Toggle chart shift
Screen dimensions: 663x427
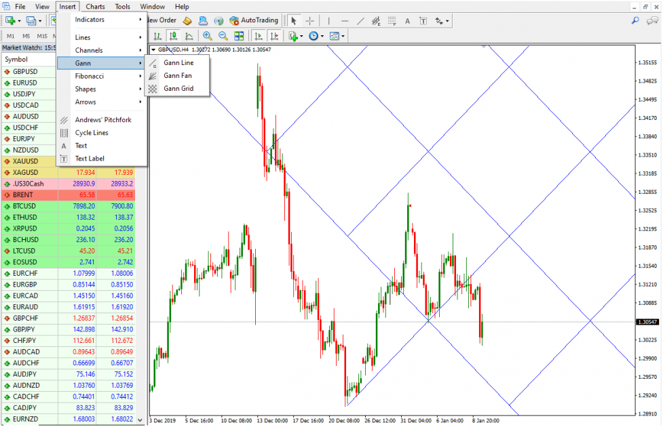point(274,37)
